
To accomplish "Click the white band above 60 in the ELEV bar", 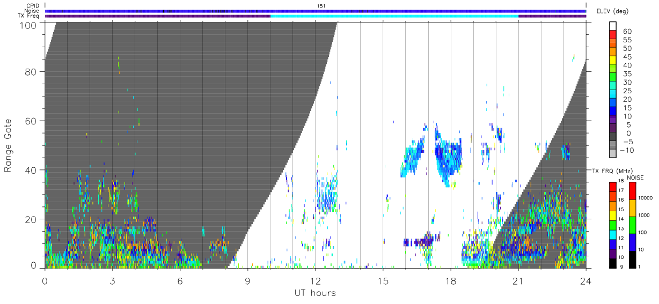I will [613, 26].
